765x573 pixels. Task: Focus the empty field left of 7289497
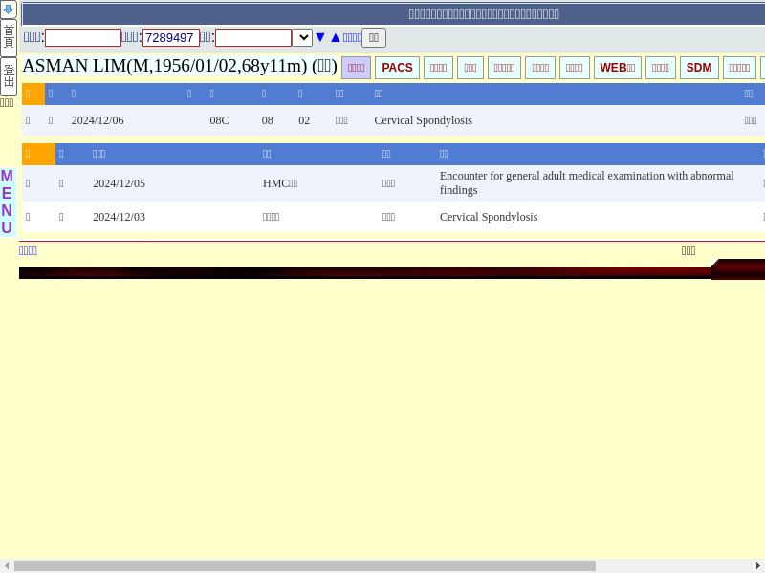coord(83,38)
